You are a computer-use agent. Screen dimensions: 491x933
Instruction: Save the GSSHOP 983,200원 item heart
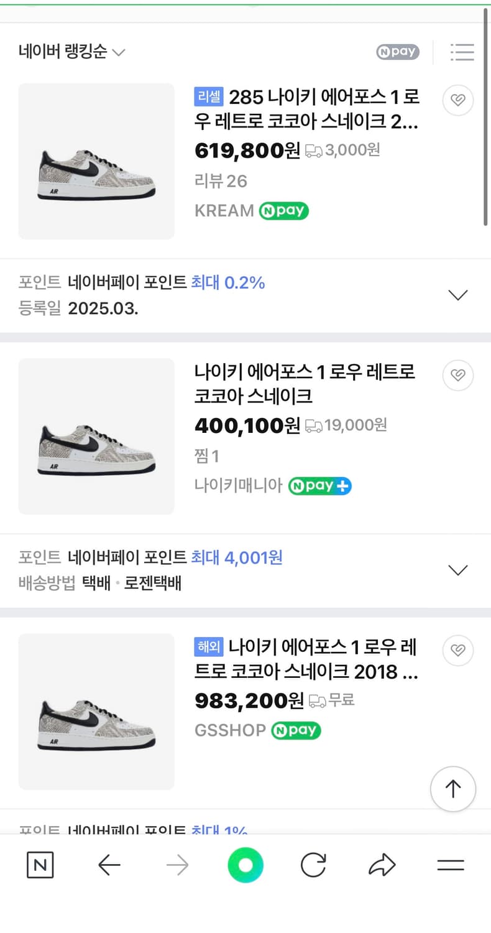458,651
